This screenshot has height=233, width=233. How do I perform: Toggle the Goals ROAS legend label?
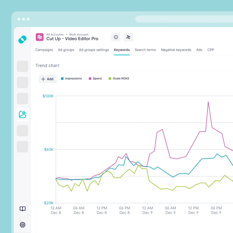pyautogui.click(x=121, y=78)
